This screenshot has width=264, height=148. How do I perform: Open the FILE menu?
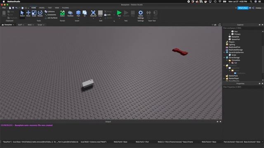tap(4, 8)
